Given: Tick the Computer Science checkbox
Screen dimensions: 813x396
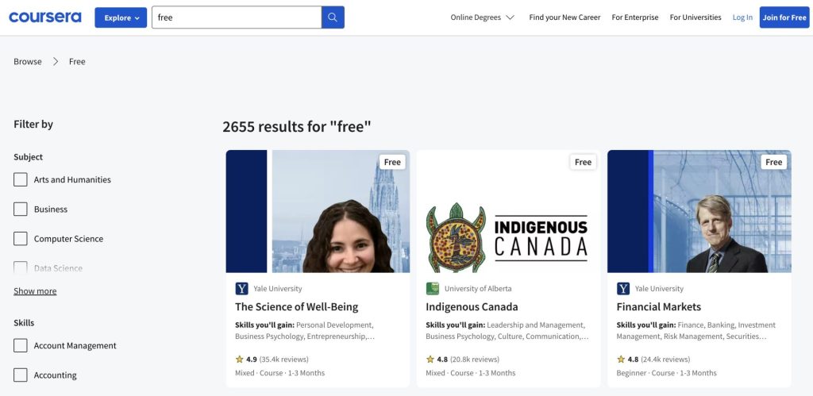Looking at the screenshot, I should (21, 239).
